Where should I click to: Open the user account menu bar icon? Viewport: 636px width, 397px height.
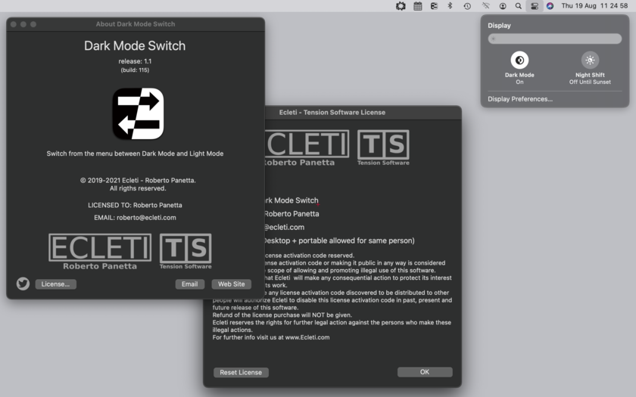[503, 6]
